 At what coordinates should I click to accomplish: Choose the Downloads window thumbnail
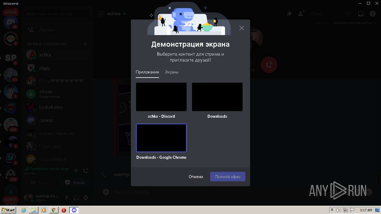(217, 97)
